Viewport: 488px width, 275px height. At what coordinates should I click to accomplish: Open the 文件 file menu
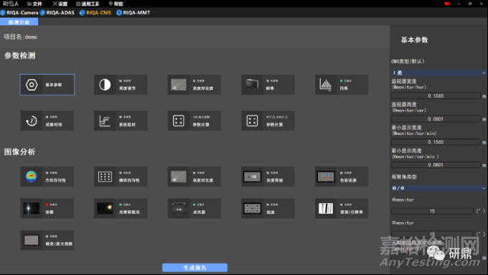[x=34, y=4]
